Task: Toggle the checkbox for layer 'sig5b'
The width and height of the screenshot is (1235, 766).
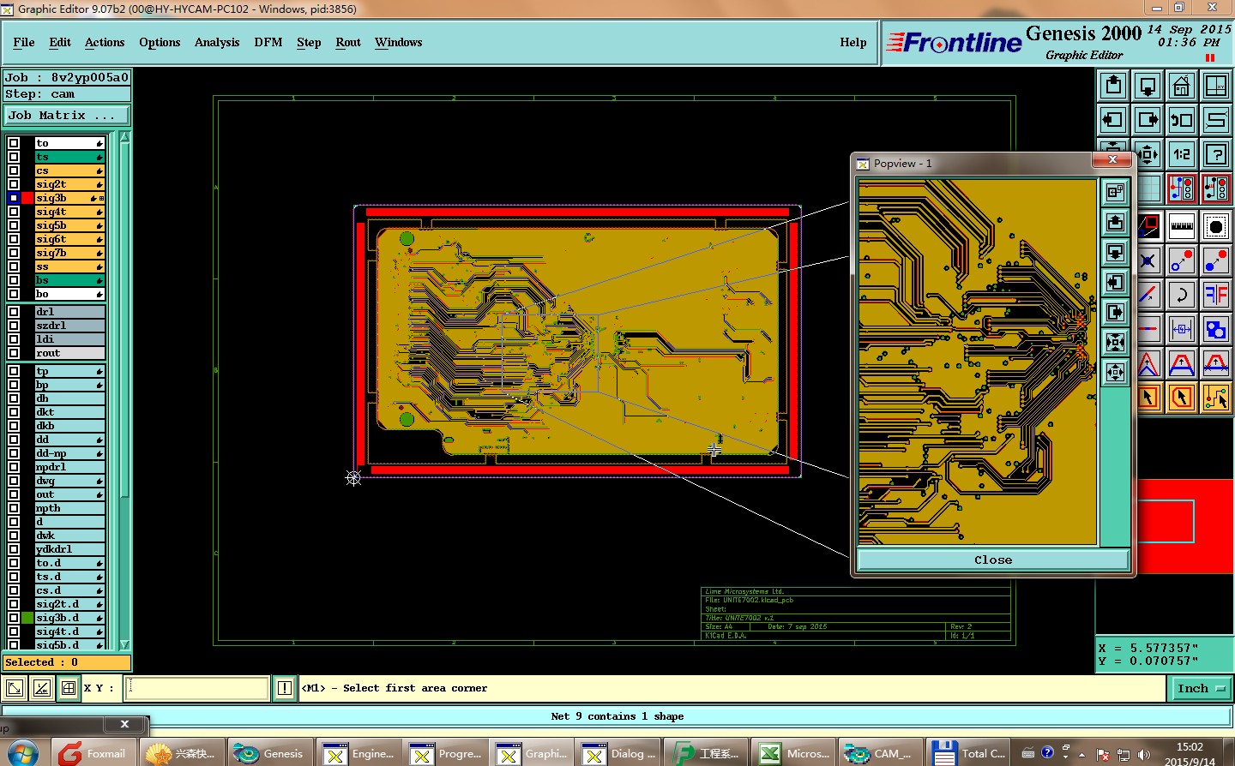Action: [x=14, y=225]
